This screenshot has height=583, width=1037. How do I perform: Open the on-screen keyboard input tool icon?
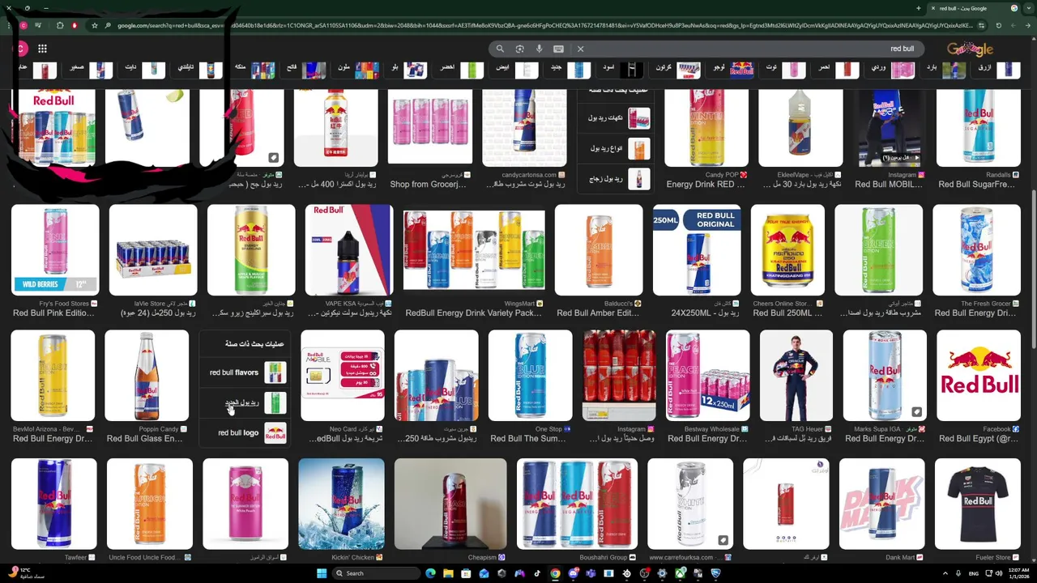558,49
